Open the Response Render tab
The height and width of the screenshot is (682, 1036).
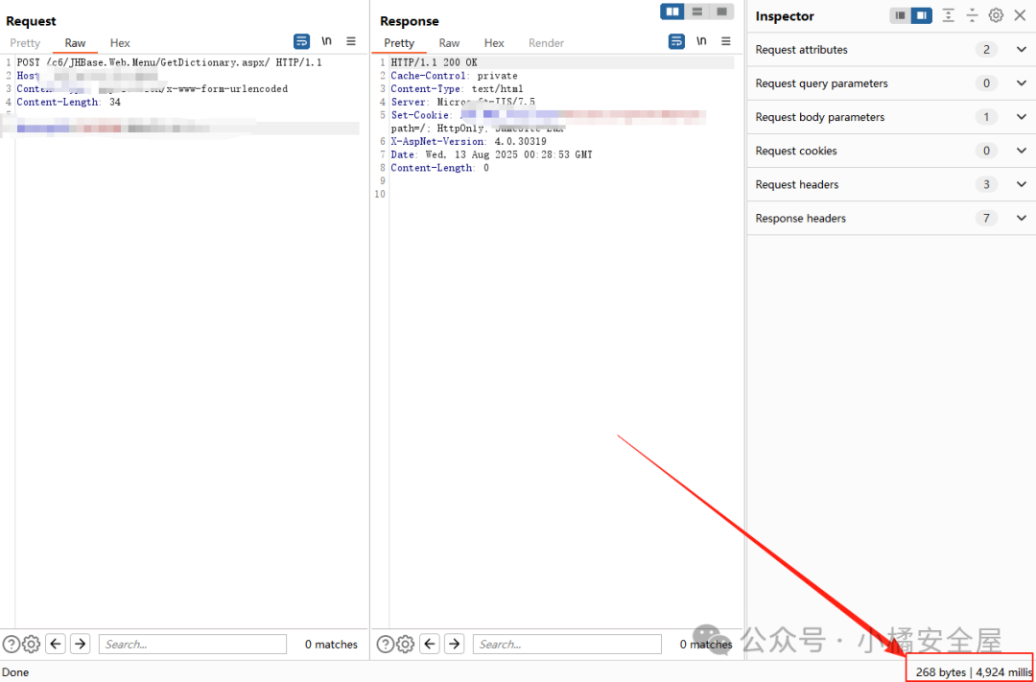pyautogui.click(x=546, y=43)
